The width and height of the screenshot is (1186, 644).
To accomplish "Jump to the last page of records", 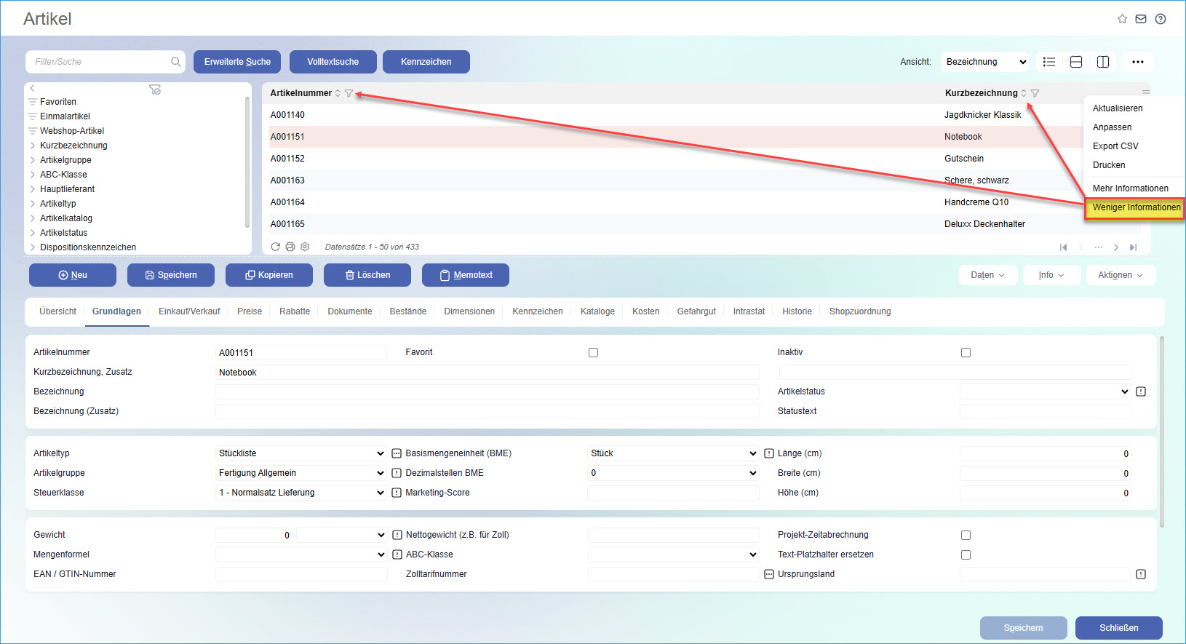I will 1133,247.
